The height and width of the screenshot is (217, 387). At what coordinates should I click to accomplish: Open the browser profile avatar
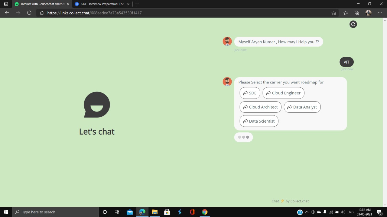[x=368, y=13]
